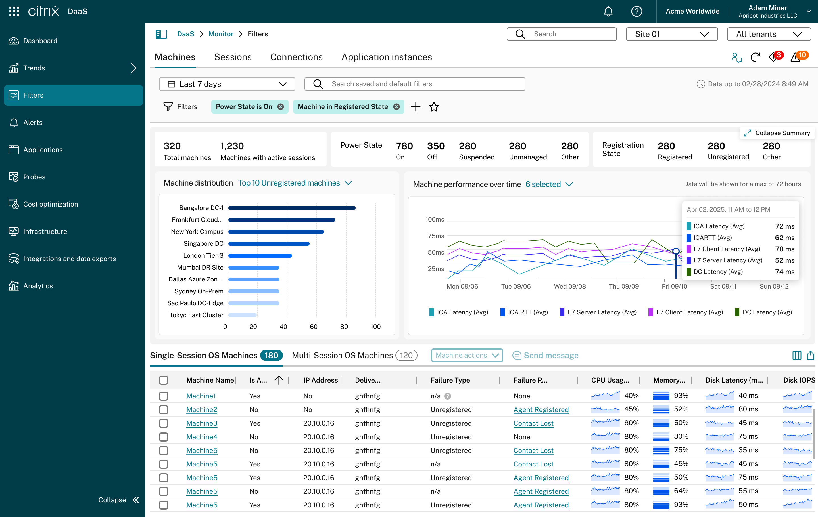The width and height of the screenshot is (818, 517).
Task: Check the box for Machine1 row
Action: [x=164, y=396]
